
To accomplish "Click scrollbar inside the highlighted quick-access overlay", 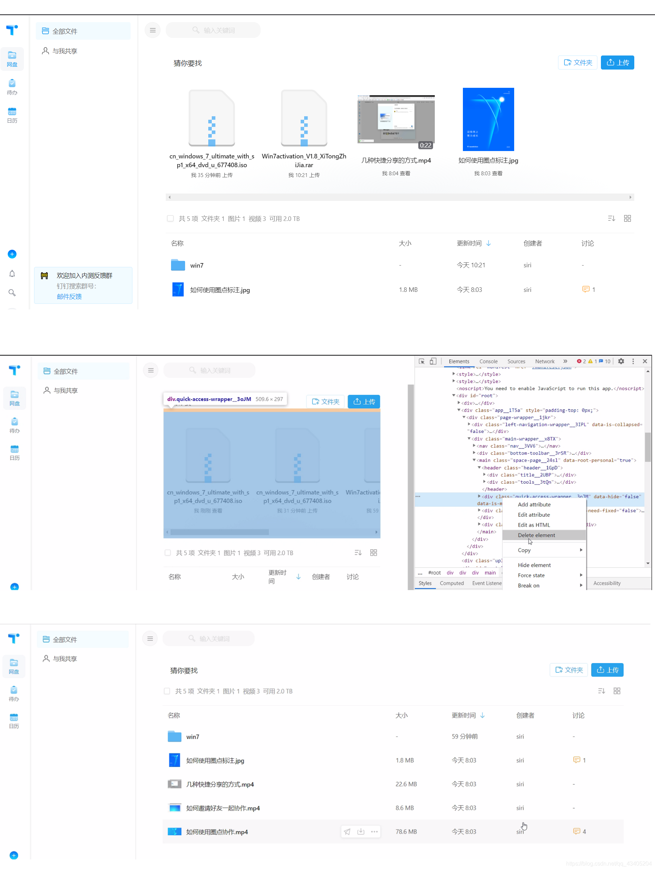I will click(x=220, y=532).
